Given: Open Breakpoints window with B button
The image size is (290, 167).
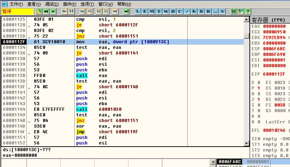Looking at the screenshot, I should 201,12.
